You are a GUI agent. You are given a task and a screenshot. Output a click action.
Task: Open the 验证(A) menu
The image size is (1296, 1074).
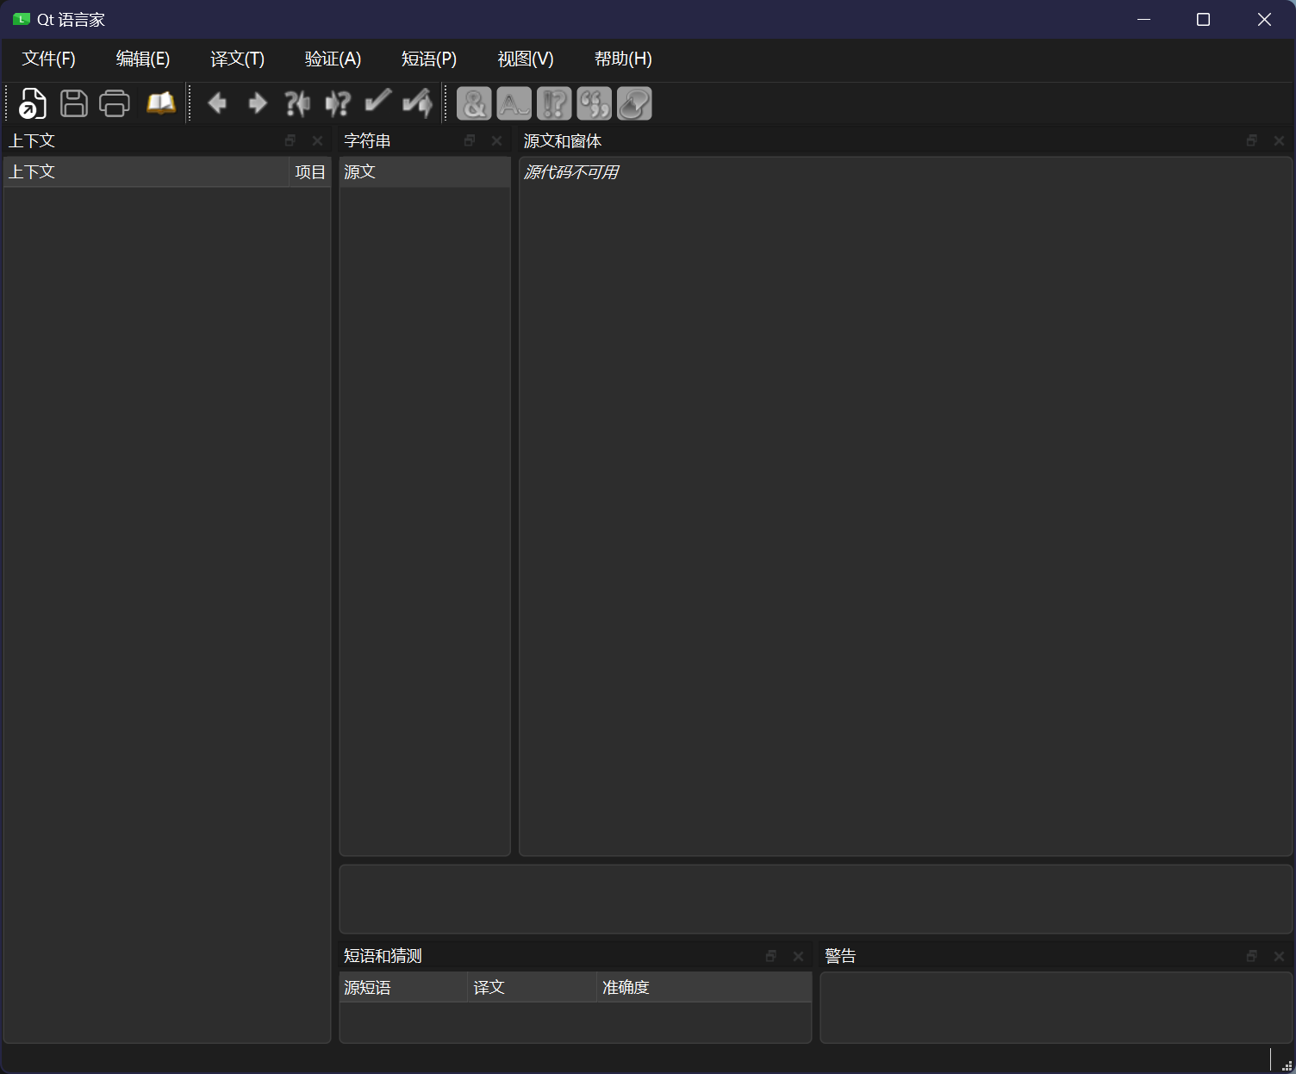click(333, 59)
